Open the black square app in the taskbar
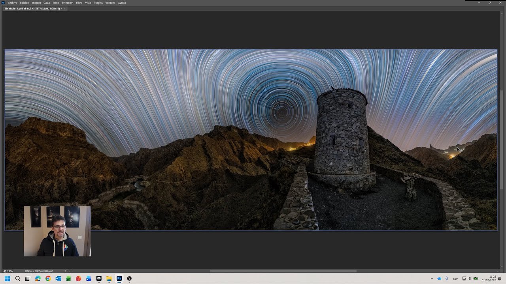The height and width of the screenshot is (284, 506). (99, 278)
